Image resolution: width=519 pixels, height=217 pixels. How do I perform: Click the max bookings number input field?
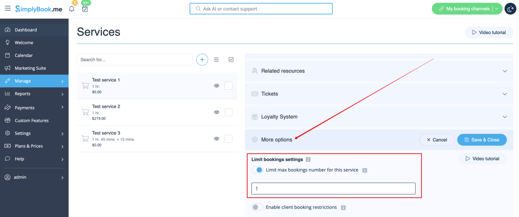tap(333, 189)
